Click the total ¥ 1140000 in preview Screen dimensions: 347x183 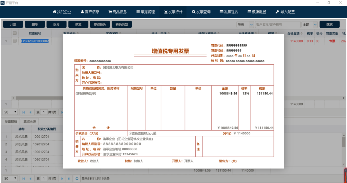click(242, 133)
